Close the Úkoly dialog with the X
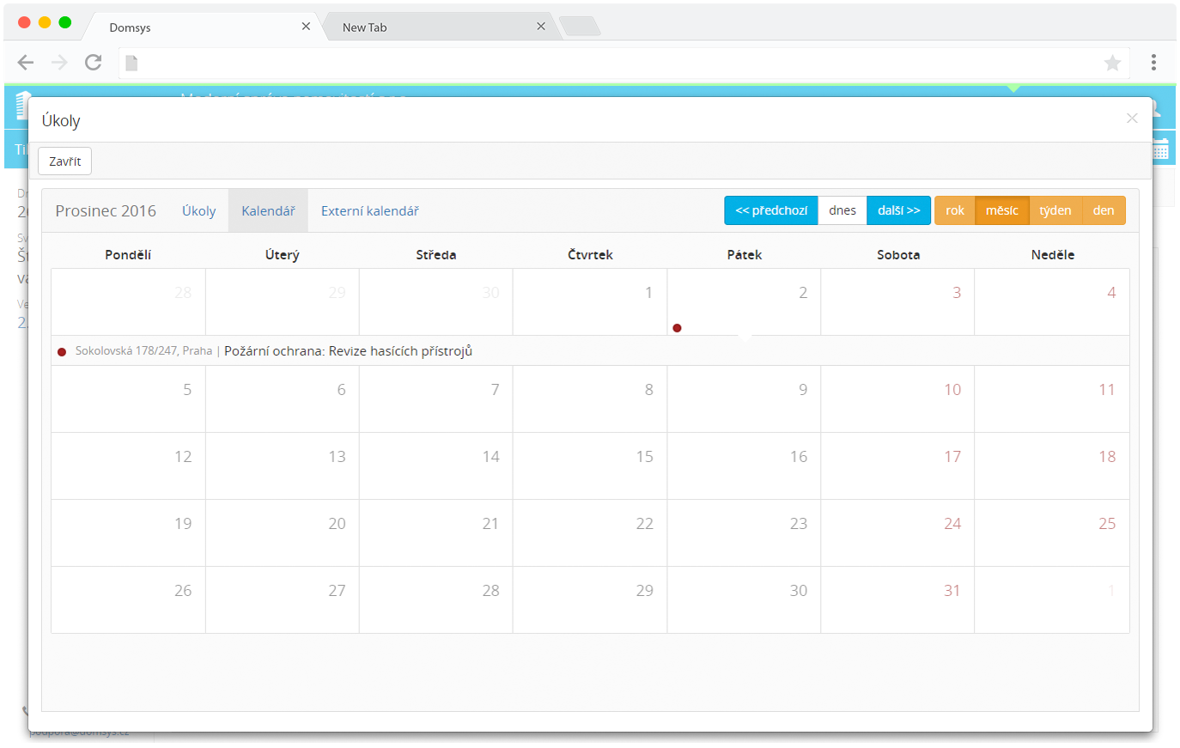The image size is (1180, 748). 1132,119
